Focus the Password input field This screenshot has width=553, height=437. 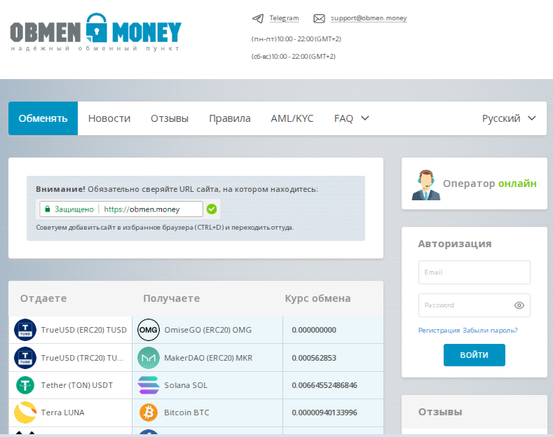click(x=475, y=305)
